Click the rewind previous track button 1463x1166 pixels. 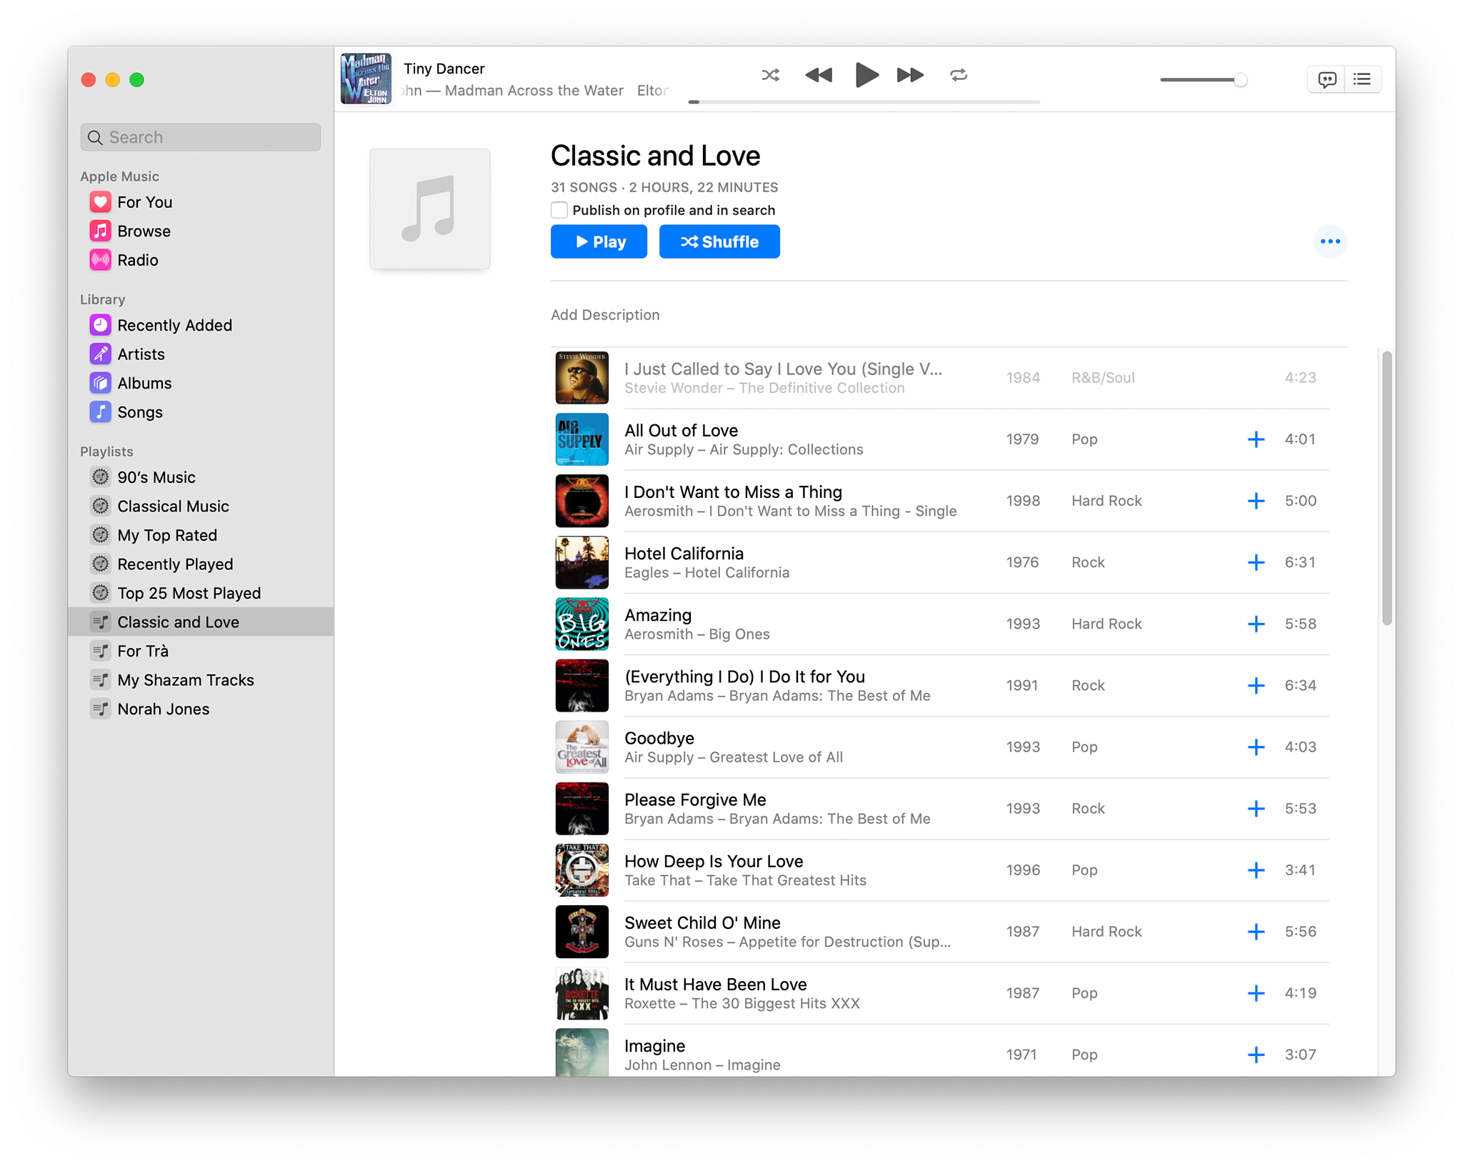point(819,75)
